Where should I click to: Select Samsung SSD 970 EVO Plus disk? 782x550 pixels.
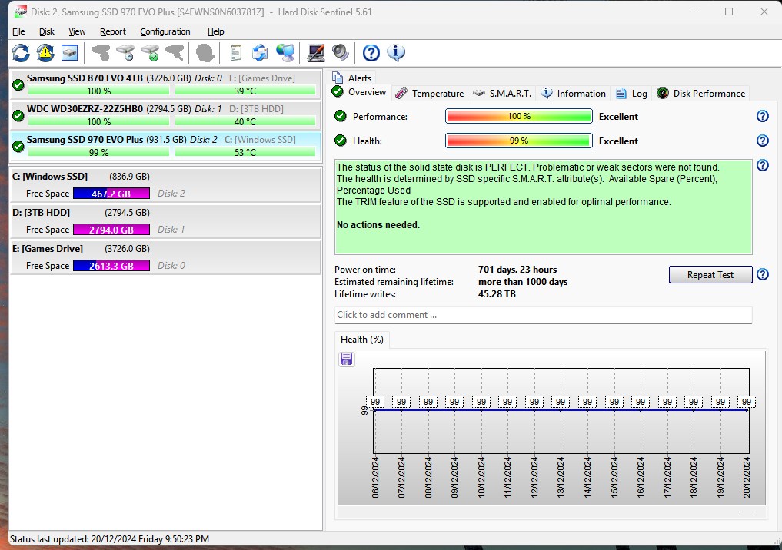(165, 146)
